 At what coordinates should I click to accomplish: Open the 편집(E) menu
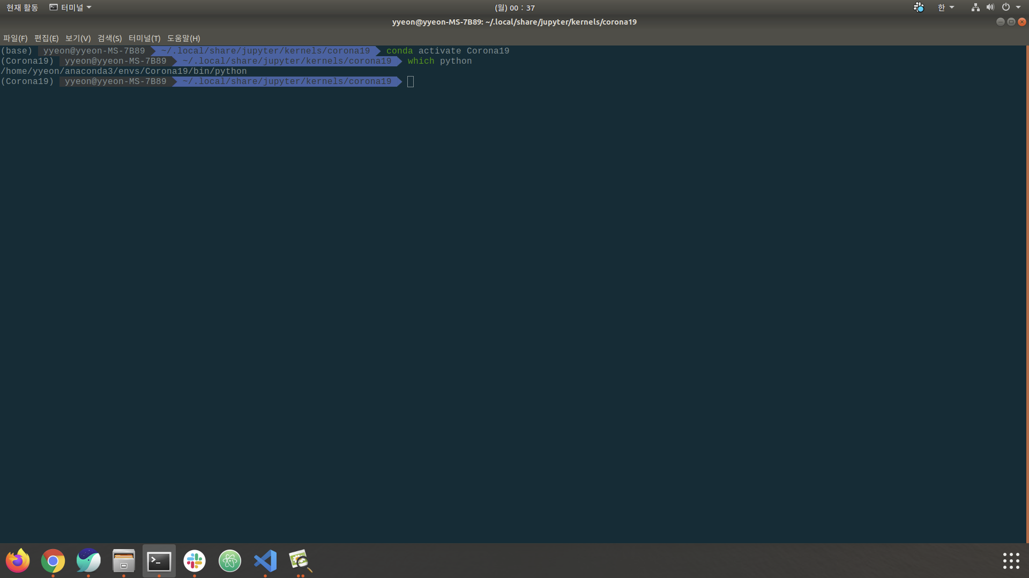pos(46,38)
